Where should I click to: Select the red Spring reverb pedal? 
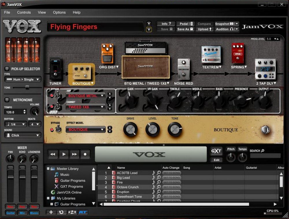(x=238, y=54)
